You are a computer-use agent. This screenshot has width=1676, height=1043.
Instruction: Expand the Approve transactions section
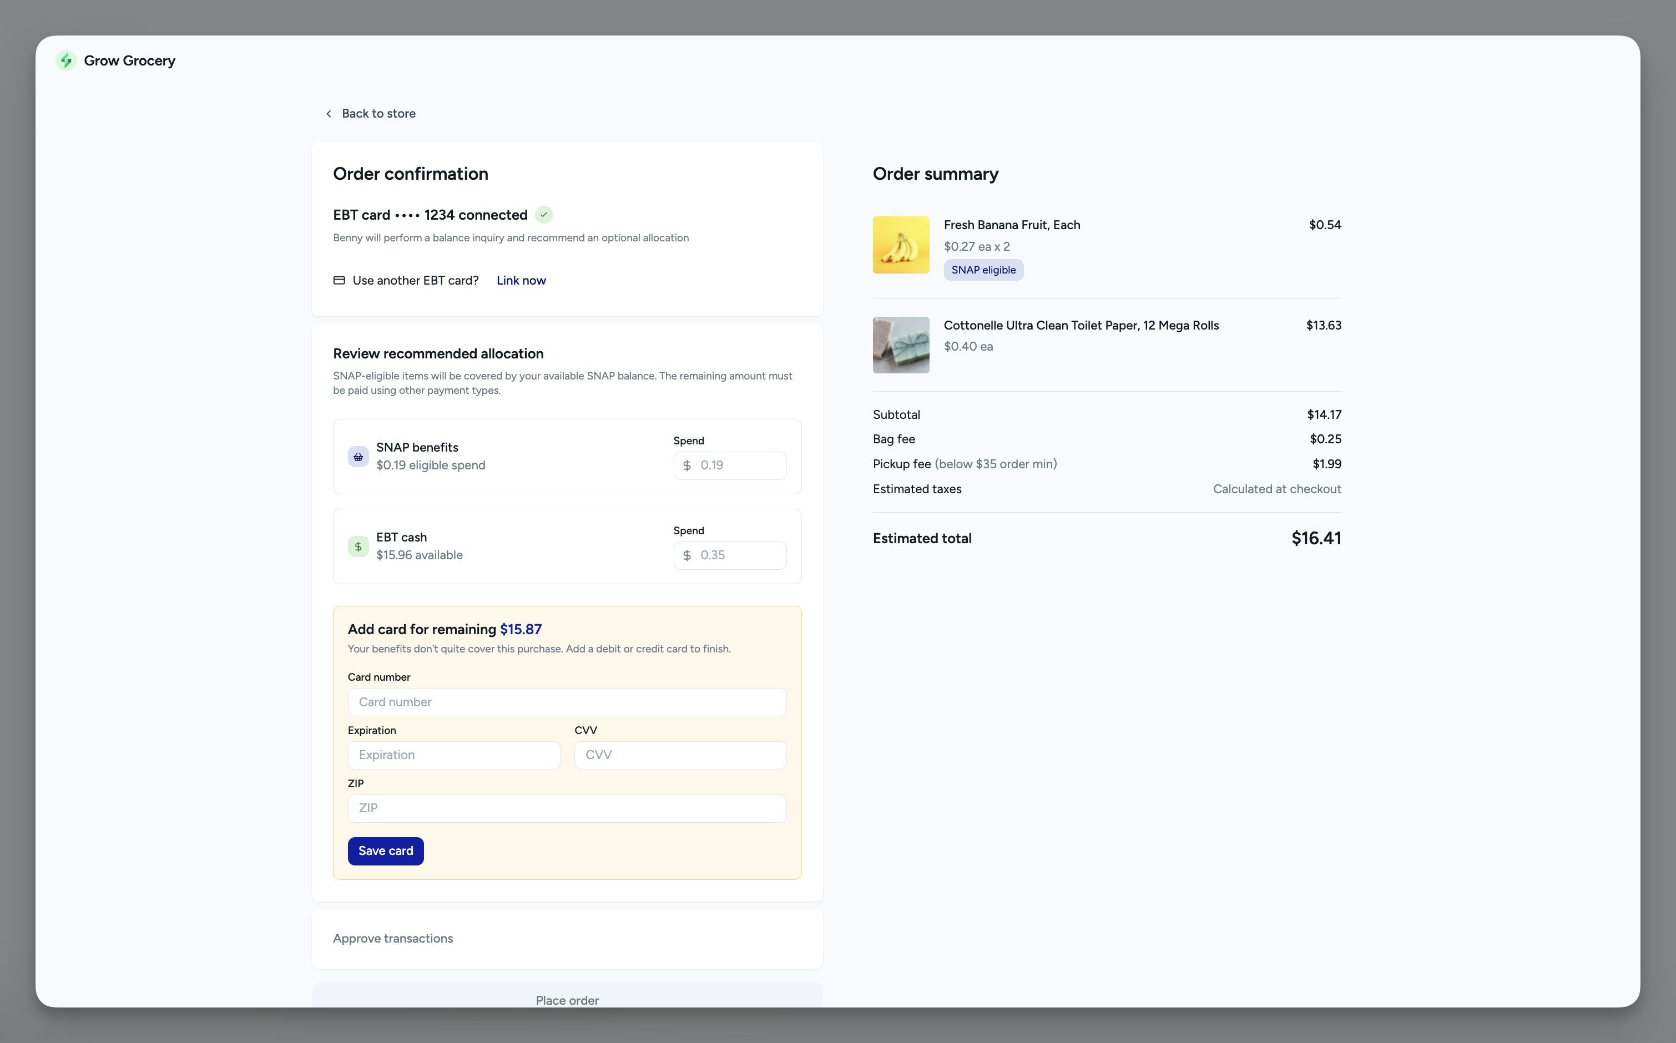[x=392, y=938]
